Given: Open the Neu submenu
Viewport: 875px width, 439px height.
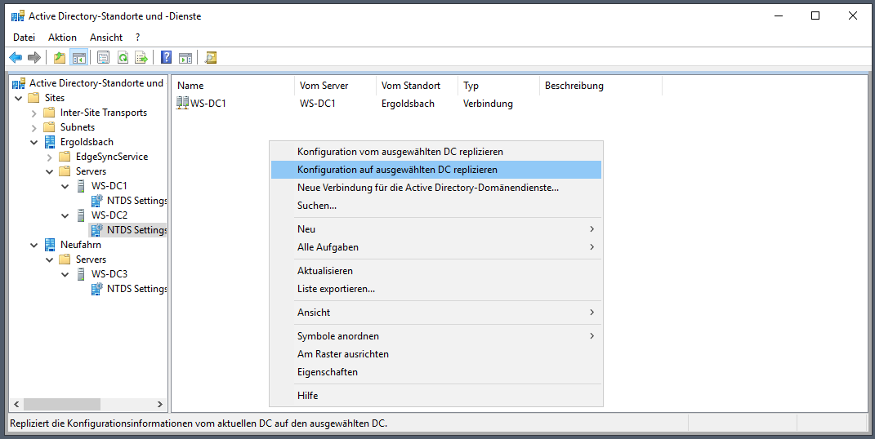Looking at the screenshot, I should point(435,229).
